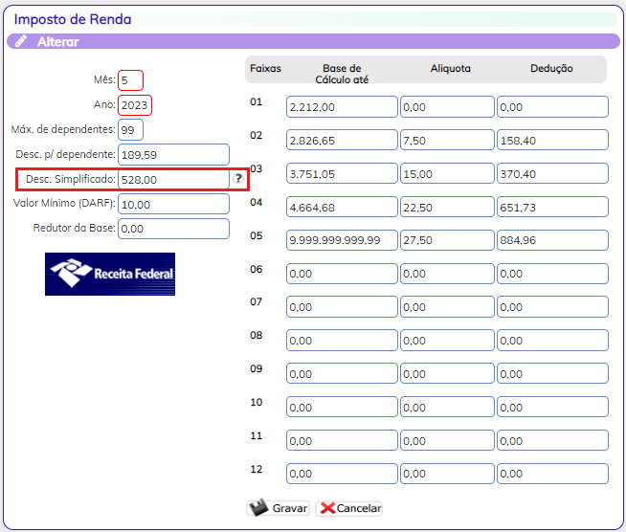Edit faixa 01 base de cálculo 2.212,00
This screenshot has height=532, width=626.
[x=341, y=107]
